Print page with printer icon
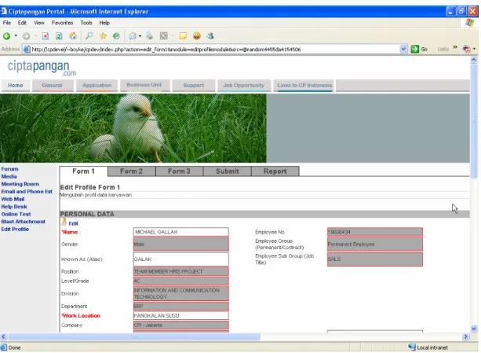Viewport: 481px width, 353px height. pos(149,36)
